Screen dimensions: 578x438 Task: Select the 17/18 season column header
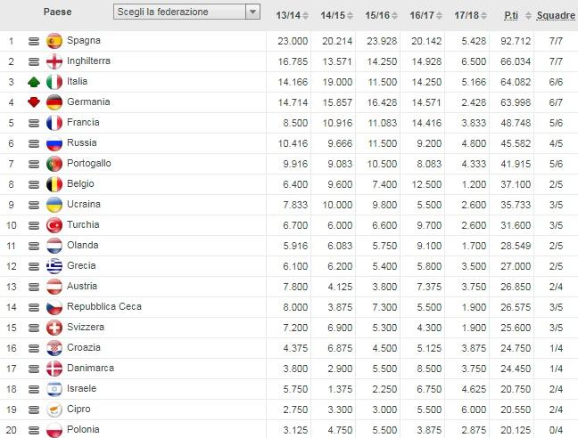466,15
